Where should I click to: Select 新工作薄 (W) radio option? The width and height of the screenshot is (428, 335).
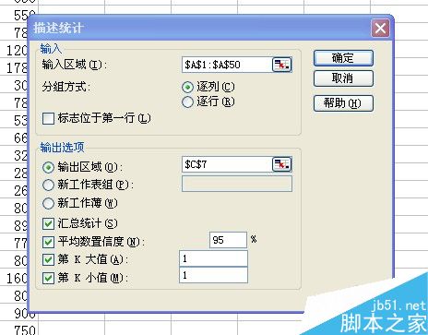(x=48, y=203)
